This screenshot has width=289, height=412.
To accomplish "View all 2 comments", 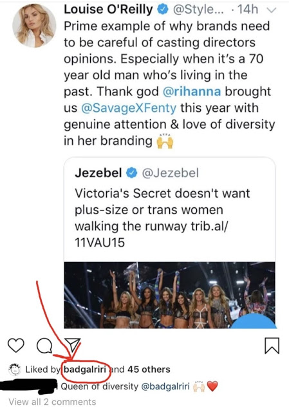I will click(52, 402).
